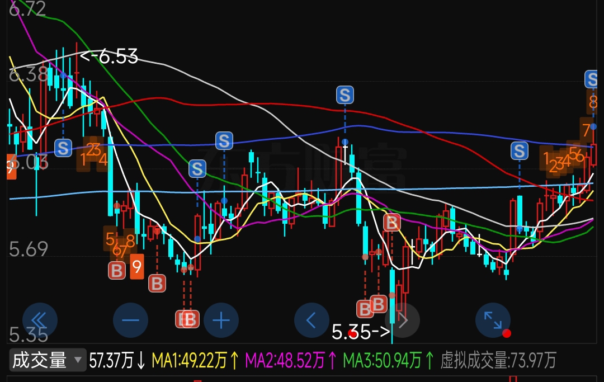Click the <-6.53 high price label
The image size is (604, 382).
(x=109, y=56)
